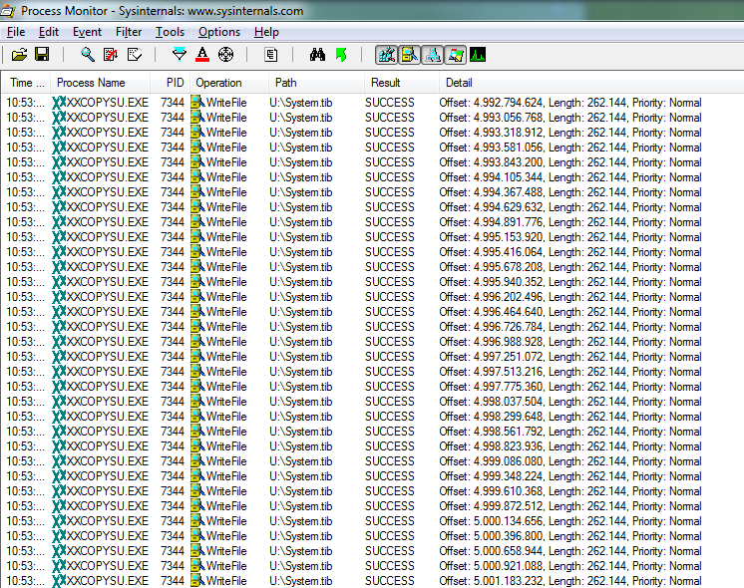This screenshot has width=744, height=588.
Task: Select row with Offset 4.995.678.208
Action: (x=372, y=267)
